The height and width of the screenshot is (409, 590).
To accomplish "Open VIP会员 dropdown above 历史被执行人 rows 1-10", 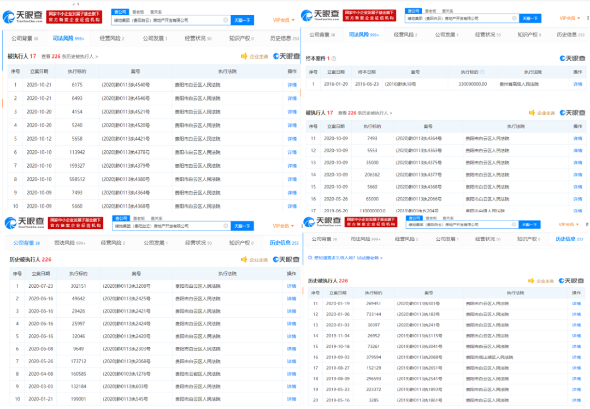I will point(284,226).
